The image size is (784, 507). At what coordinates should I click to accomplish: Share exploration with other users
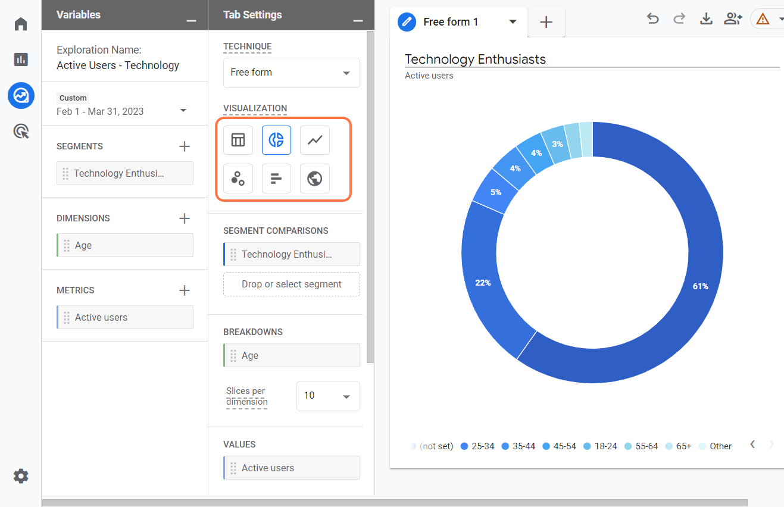coord(732,19)
